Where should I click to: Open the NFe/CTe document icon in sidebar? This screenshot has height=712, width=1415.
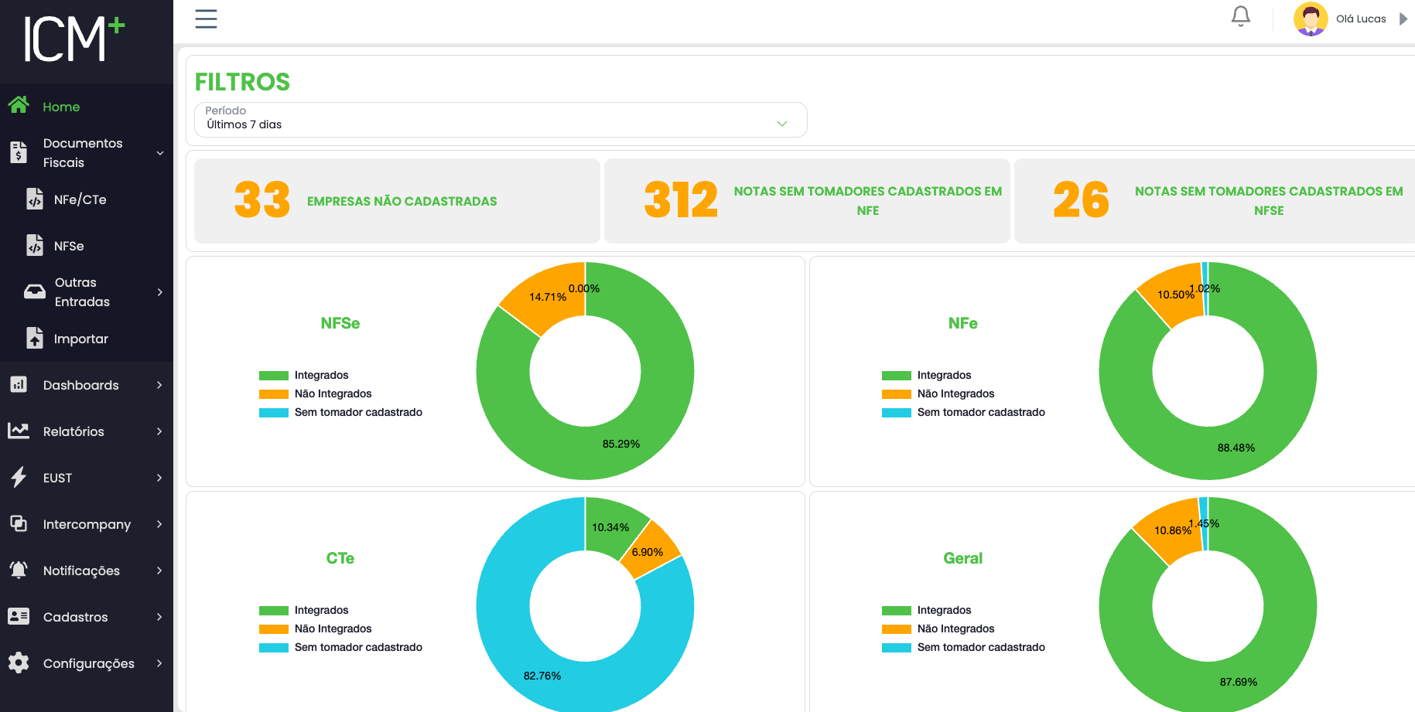point(34,199)
